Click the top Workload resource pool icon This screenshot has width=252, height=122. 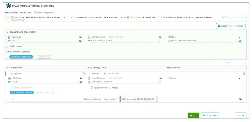(9, 37)
